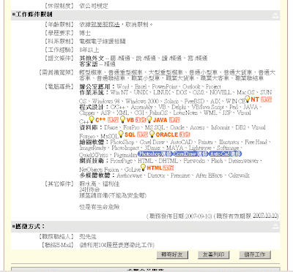Click the 8年以上 experience text
Screen dimensions: 293x272
pos(89,50)
